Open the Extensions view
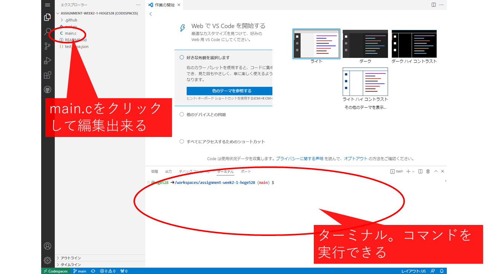This screenshot has width=488, height=274. (48, 75)
